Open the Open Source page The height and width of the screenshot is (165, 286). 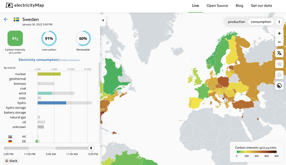point(217,6)
